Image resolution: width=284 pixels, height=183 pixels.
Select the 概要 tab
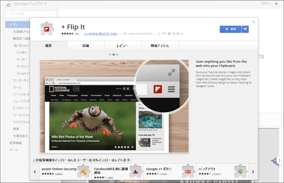point(48,45)
